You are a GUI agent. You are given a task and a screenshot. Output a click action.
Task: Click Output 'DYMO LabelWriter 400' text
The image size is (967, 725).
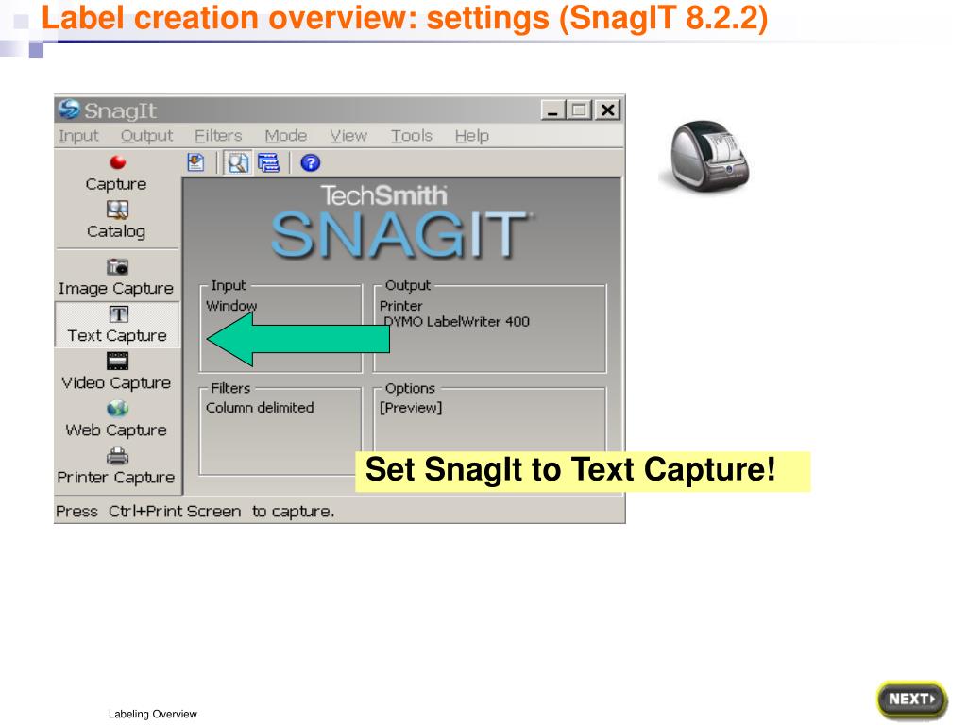(x=456, y=321)
